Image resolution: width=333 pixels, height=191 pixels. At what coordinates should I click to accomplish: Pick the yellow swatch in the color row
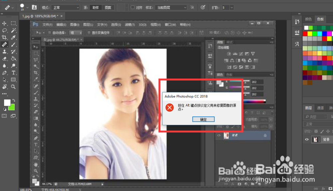tap(310, 34)
